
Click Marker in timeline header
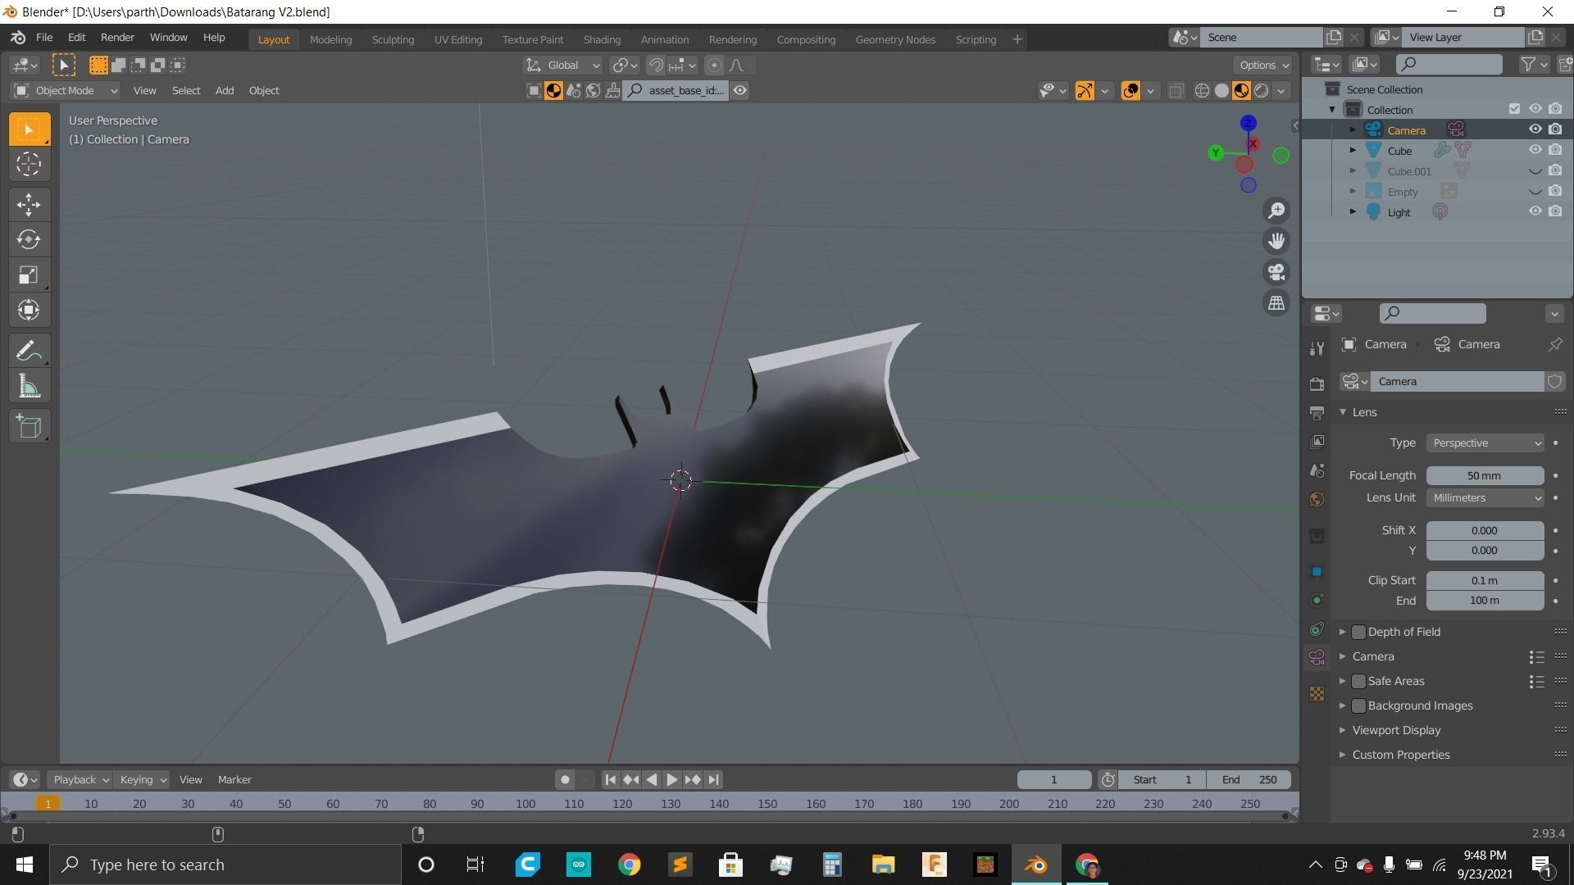pyautogui.click(x=234, y=779)
